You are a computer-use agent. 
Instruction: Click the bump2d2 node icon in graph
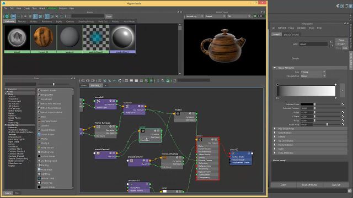[98, 101]
